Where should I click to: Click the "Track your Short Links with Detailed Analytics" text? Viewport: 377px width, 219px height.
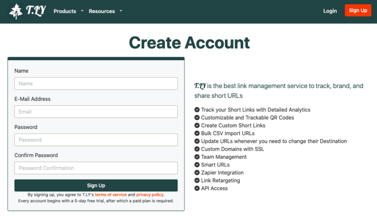pos(256,109)
